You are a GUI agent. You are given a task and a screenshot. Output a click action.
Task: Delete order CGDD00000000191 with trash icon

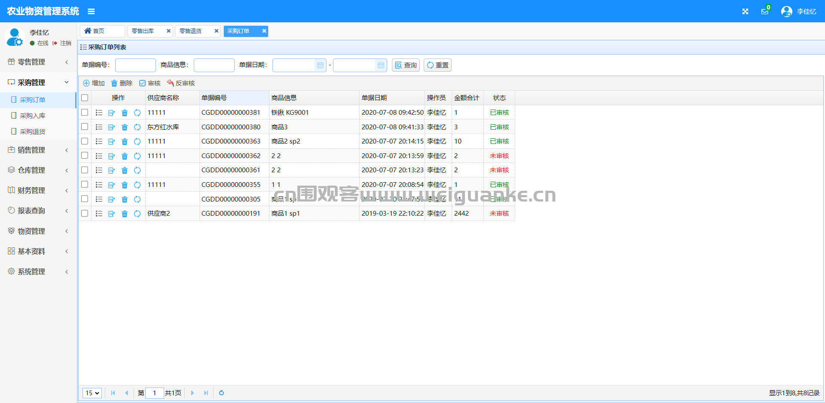(x=125, y=214)
